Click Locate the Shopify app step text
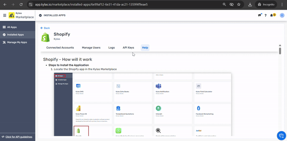The height and width of the screenshot is (141, 287). point(85,69)
